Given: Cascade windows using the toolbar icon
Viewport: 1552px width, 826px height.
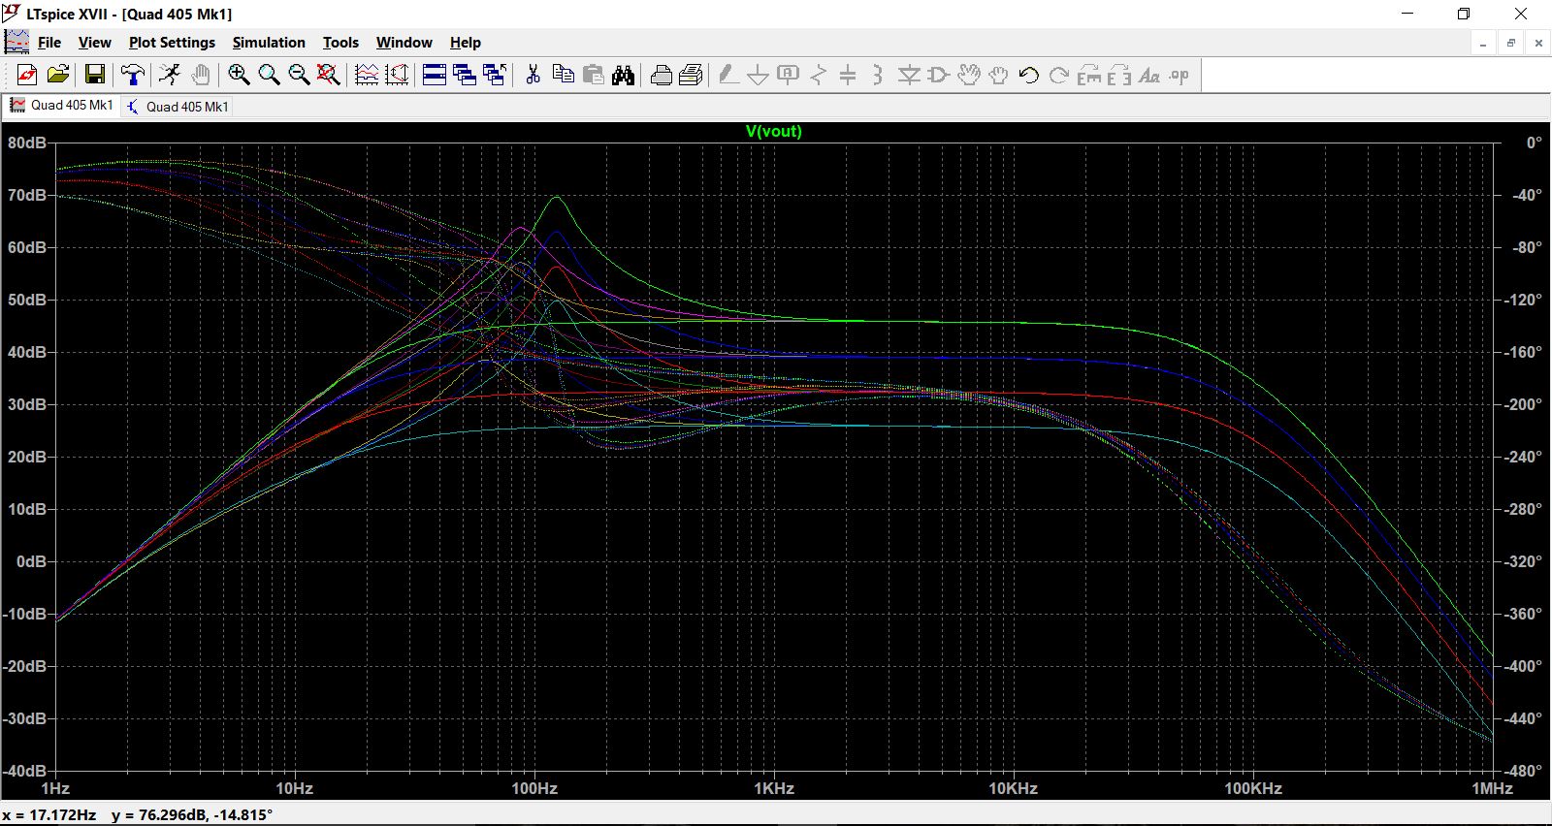Looking at the screenshot, I should [465, 75].
